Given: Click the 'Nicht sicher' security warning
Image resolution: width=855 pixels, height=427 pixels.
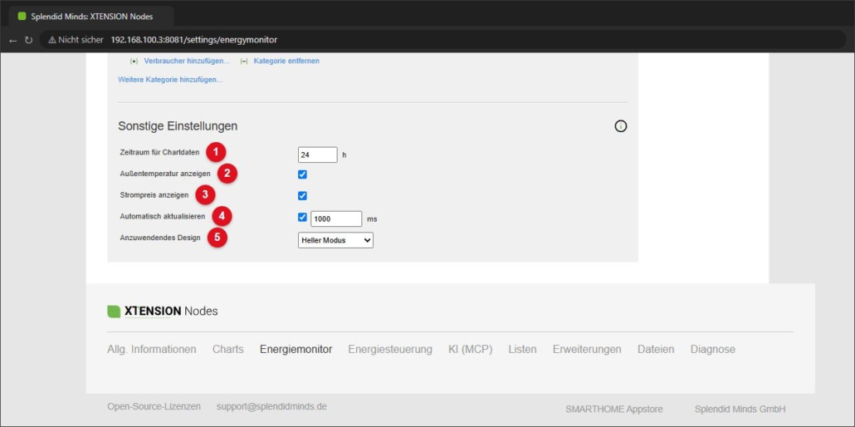Looking at the screenshot, I should [76, 40].
